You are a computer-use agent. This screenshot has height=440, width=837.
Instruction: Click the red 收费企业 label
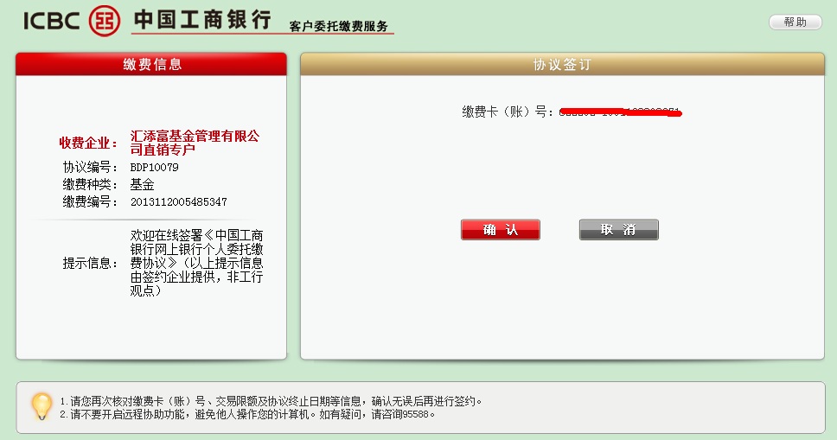pyautogui.click(x=88, y=143)
